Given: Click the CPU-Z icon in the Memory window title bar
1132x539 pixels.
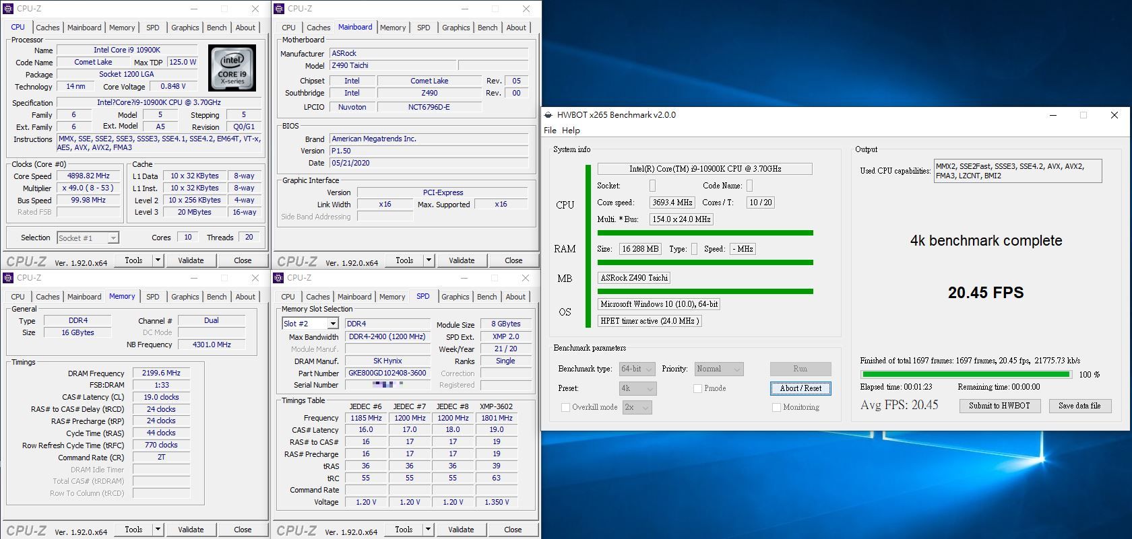Looking at the screenshot, I should coord(8,278).
